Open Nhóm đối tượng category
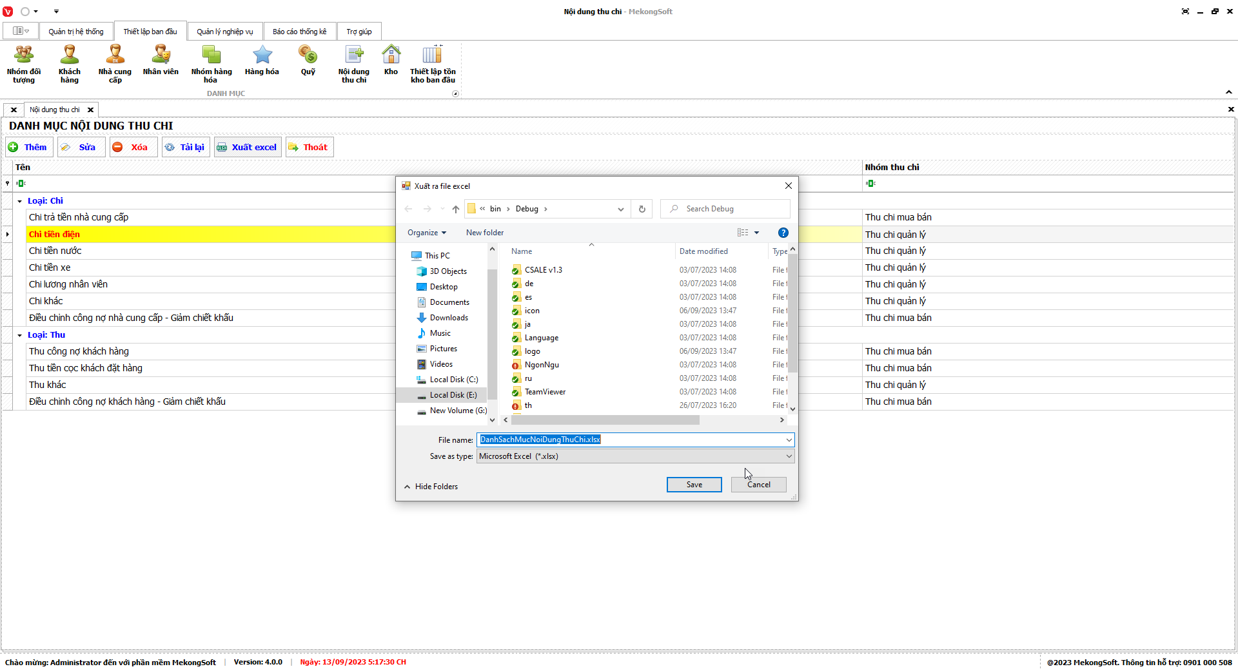The width and height of the screenshot is (1238, 669). pyautogui.click(x=24, y=64)
